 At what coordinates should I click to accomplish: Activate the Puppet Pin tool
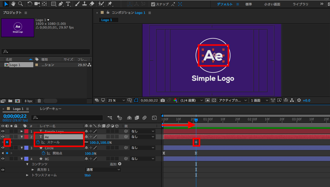point(110,4)
